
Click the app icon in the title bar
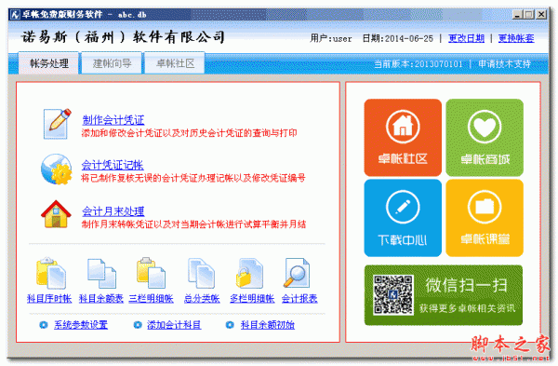pos(15,15)
